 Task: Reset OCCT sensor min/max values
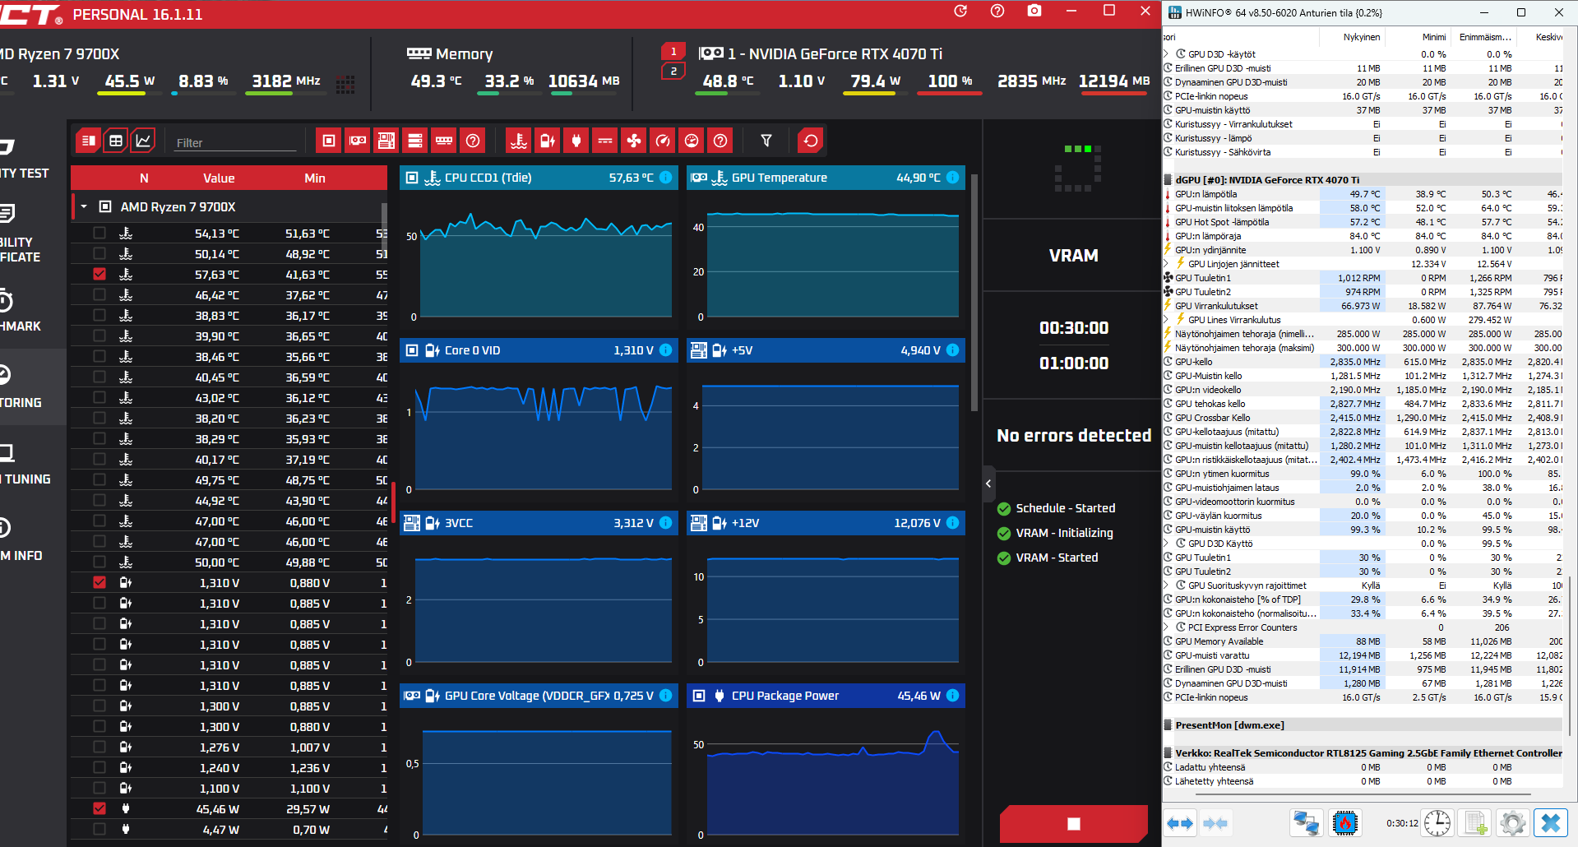point(811,141)
